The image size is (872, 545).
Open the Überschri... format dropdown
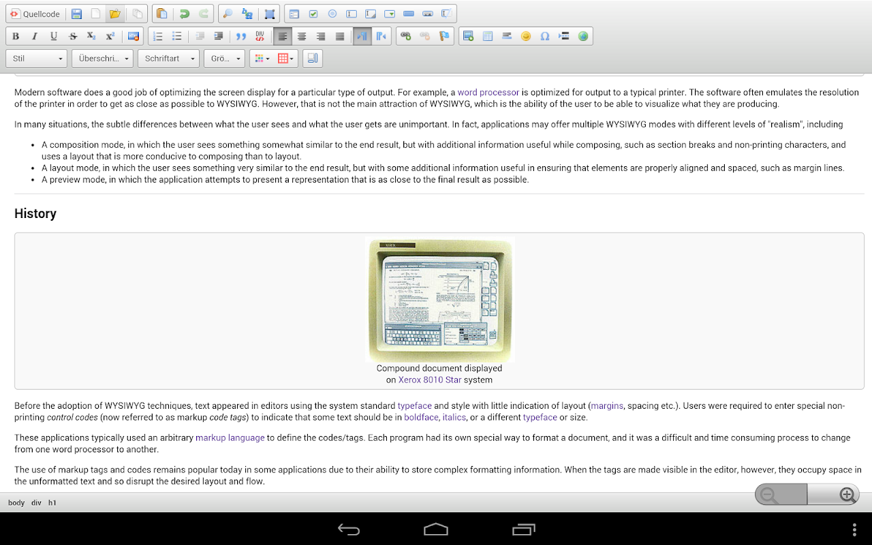[x=103, y=59]
